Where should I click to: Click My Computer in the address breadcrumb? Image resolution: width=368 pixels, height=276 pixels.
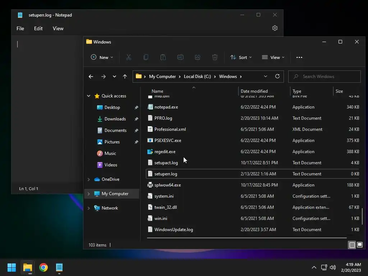162,77
